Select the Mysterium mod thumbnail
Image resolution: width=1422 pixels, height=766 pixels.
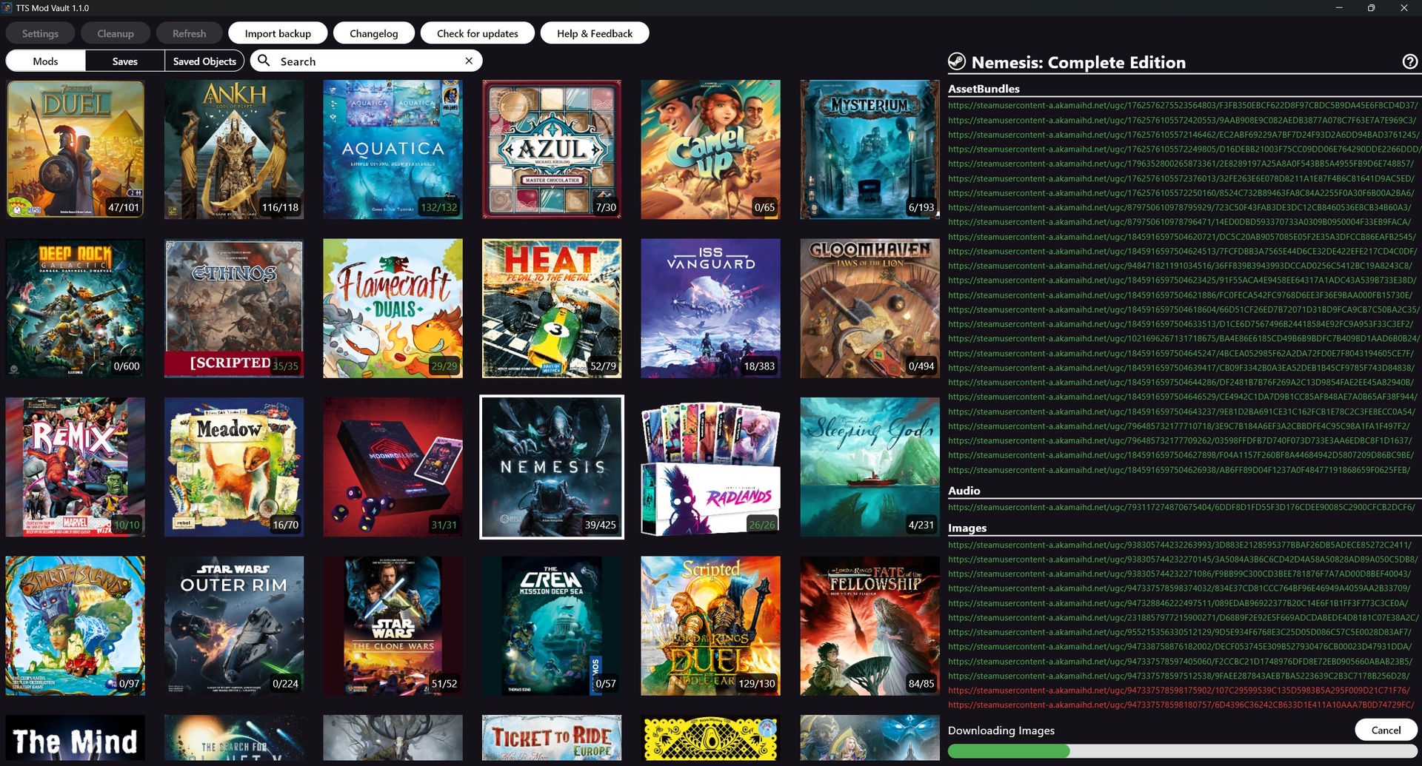[869, 149]
